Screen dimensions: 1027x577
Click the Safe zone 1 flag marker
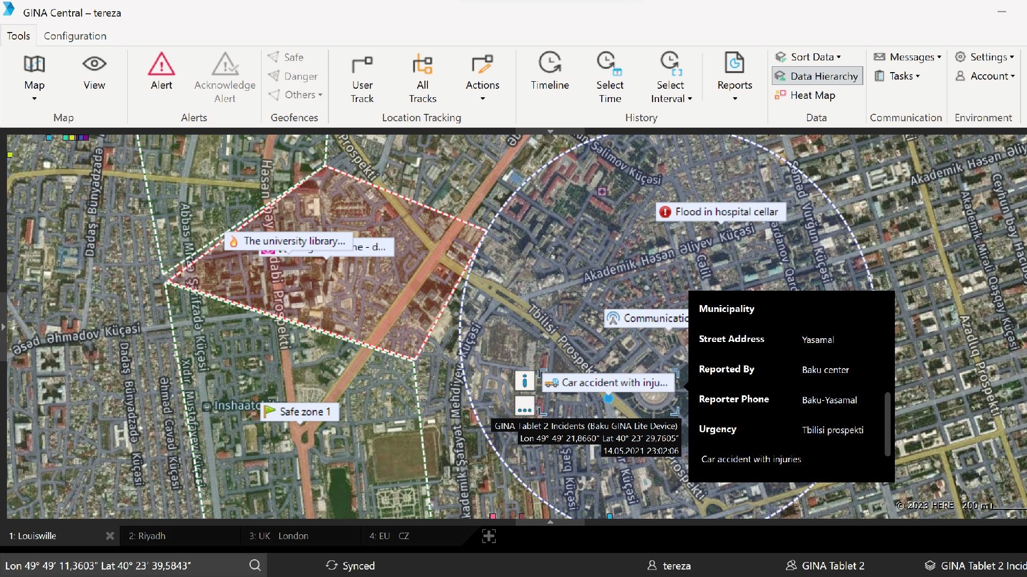299,411
